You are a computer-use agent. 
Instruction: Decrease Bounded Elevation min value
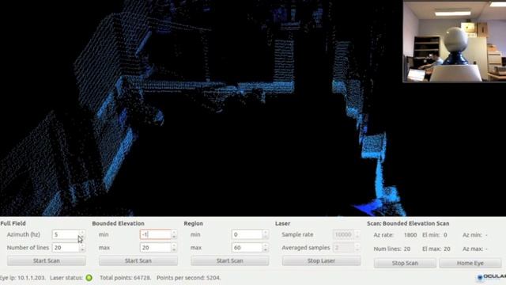point(174,237)
